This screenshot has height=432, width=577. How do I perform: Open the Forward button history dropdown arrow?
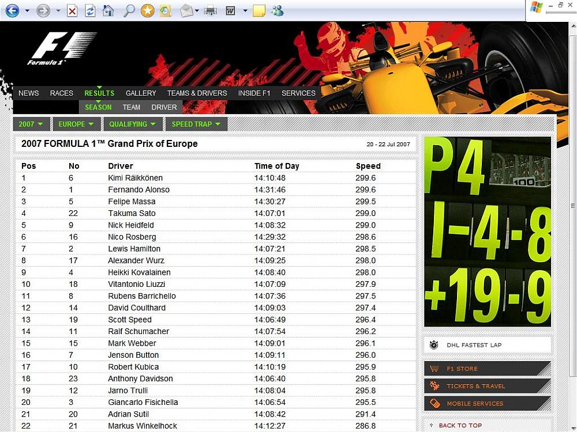[58, 11]
